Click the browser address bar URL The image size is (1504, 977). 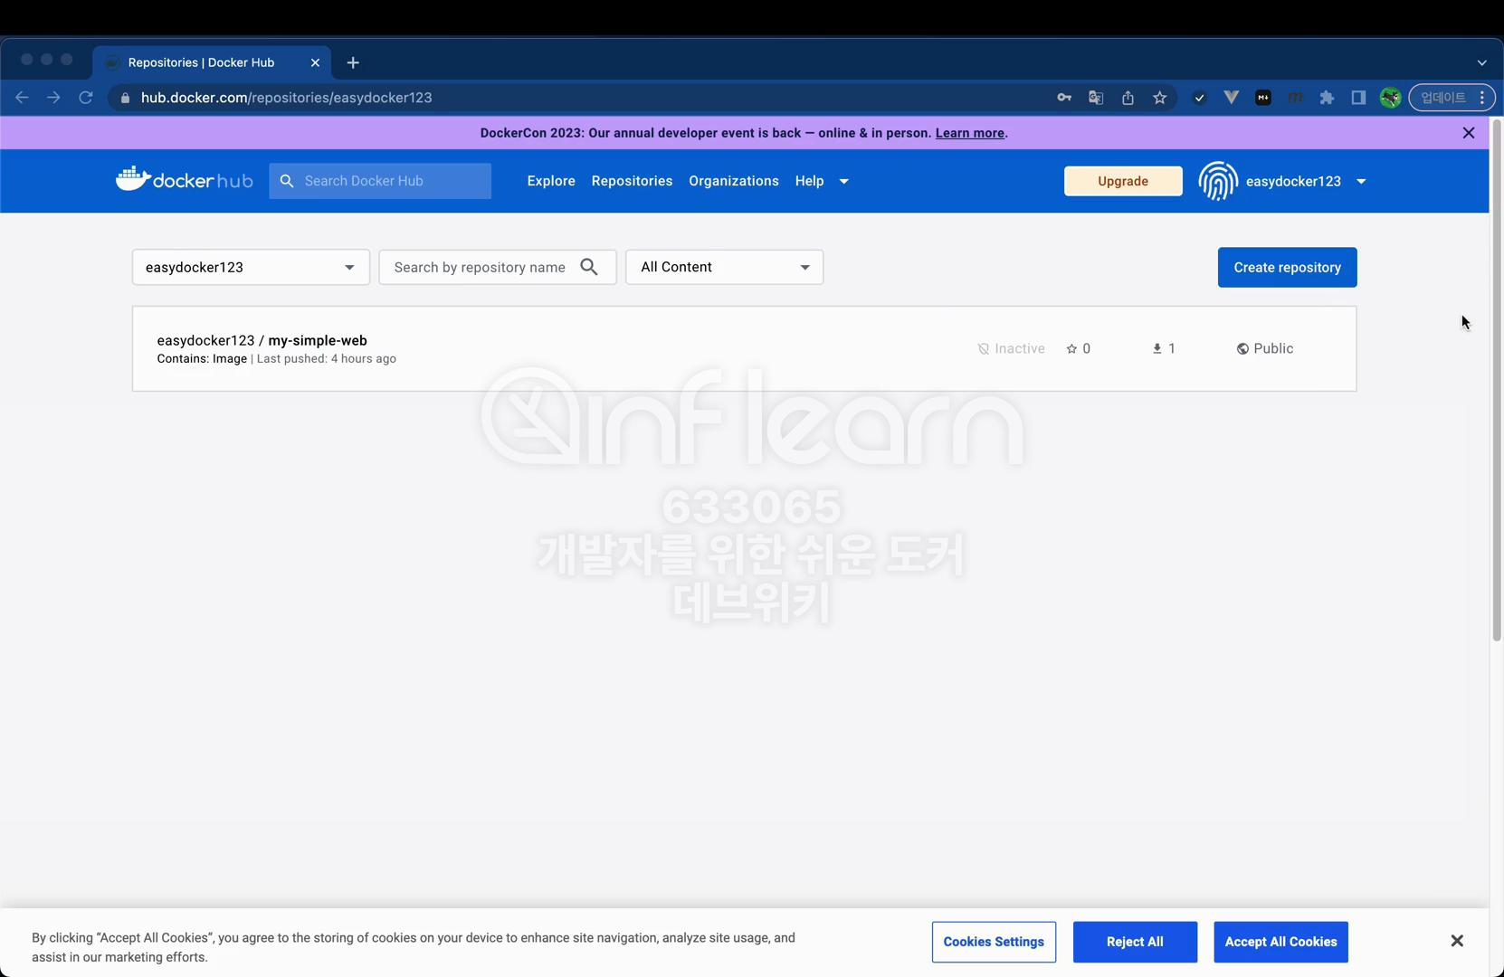tap(286, 98)
